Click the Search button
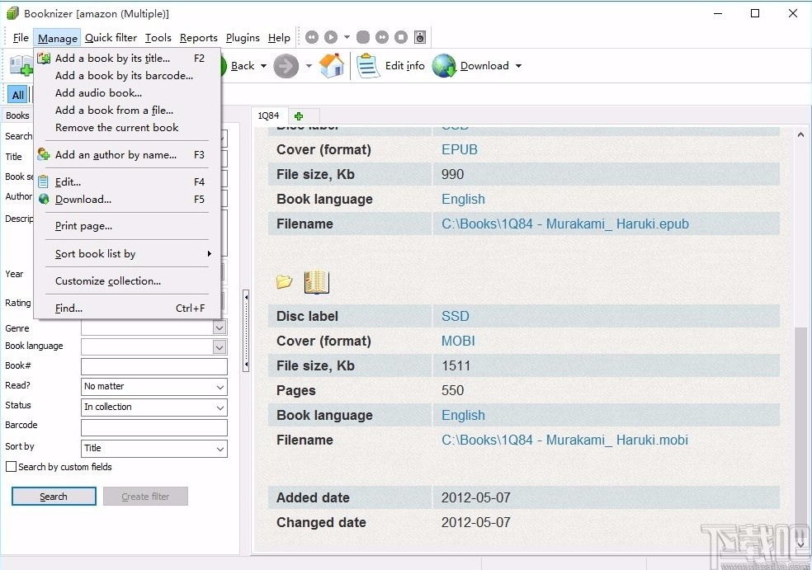The width and height of the screenshot is (812, 570). [x=54, y=497]
